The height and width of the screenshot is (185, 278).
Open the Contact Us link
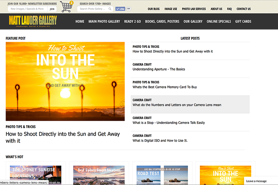pyautogui.click(x=244, y=9)
